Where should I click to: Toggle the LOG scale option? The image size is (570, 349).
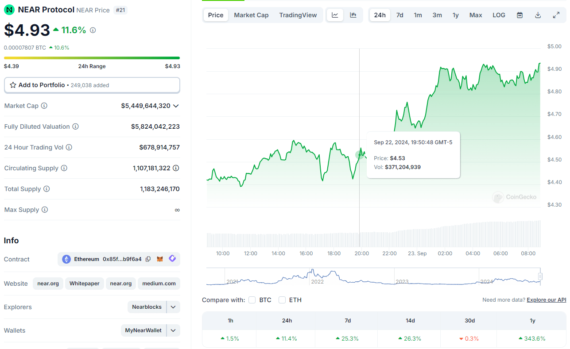point(499,15)
